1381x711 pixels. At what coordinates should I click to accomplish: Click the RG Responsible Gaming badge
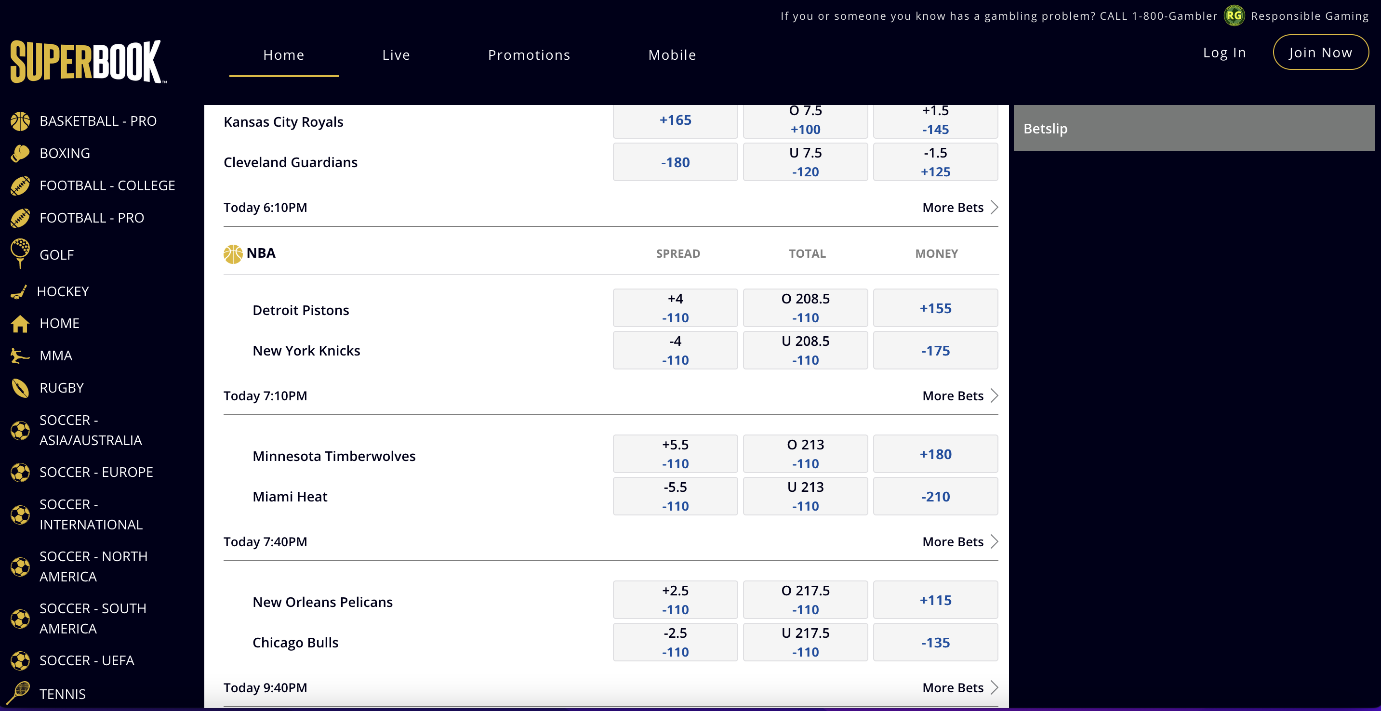tap(1234, 15)
